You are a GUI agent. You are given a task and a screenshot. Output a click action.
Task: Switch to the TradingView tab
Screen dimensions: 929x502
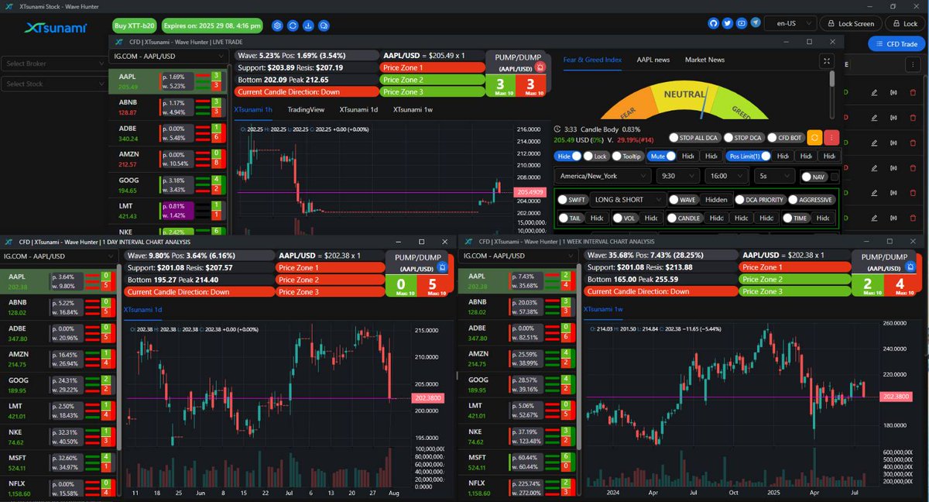coord(305,109)
